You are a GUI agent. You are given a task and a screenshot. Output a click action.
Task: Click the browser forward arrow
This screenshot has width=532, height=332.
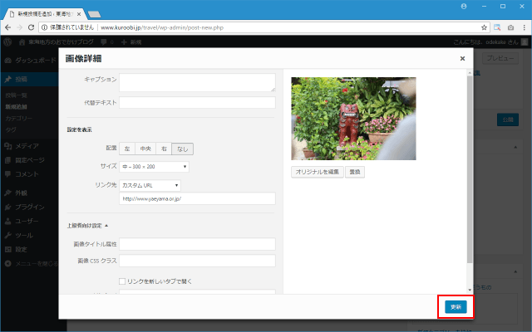pos(19,27)
